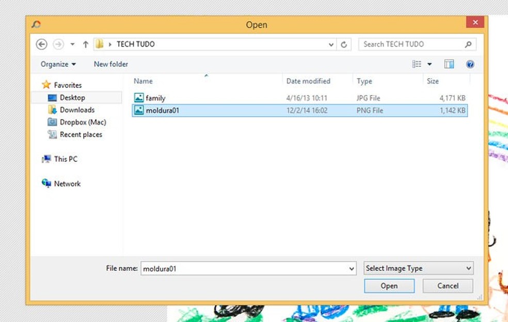
Task: Select the moldura01 file
Action: click(299, 110)
